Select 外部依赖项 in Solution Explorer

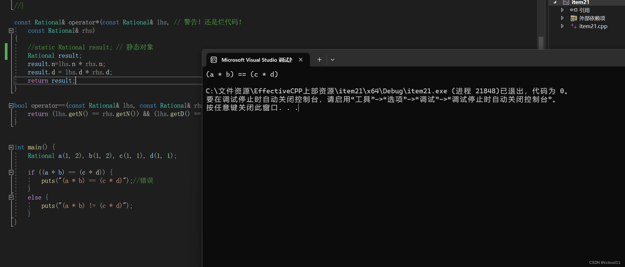pos(592,18)
